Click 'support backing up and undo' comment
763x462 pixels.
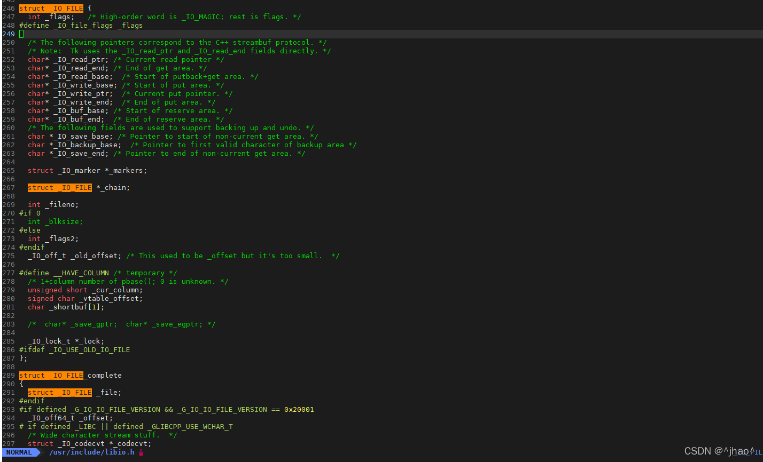pos(171,128)
